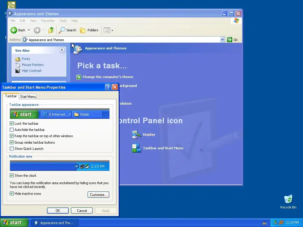The width and height of the screenshot is (303, 227).
Task: Open the File menu
Action: pos(13,21)
